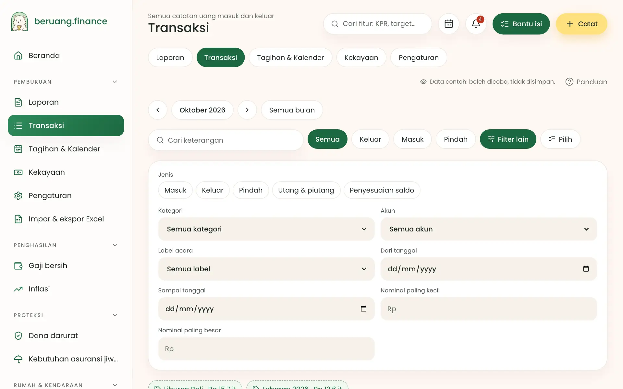Toggle Penyesuaian saldo type filter

[382, 190]
